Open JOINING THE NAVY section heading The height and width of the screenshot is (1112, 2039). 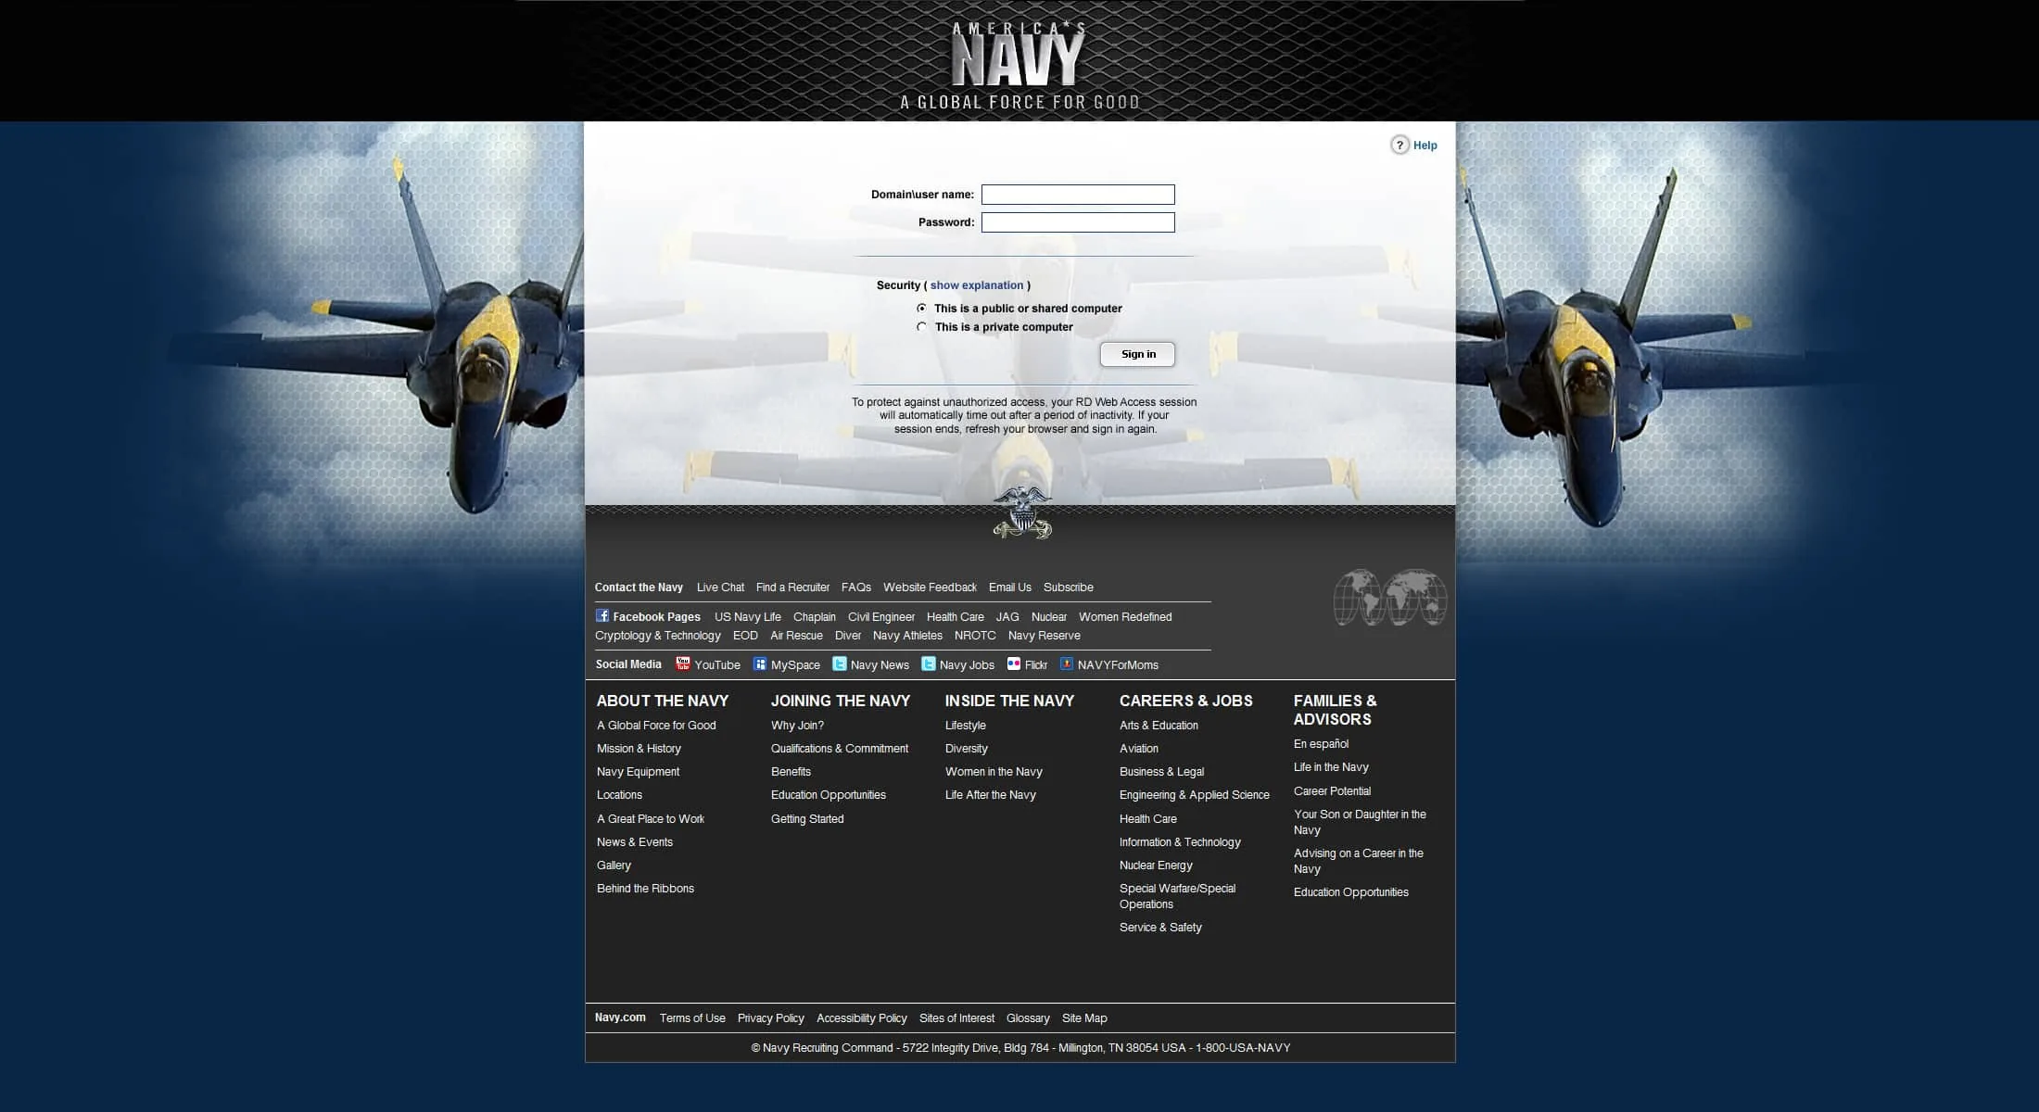841,701
